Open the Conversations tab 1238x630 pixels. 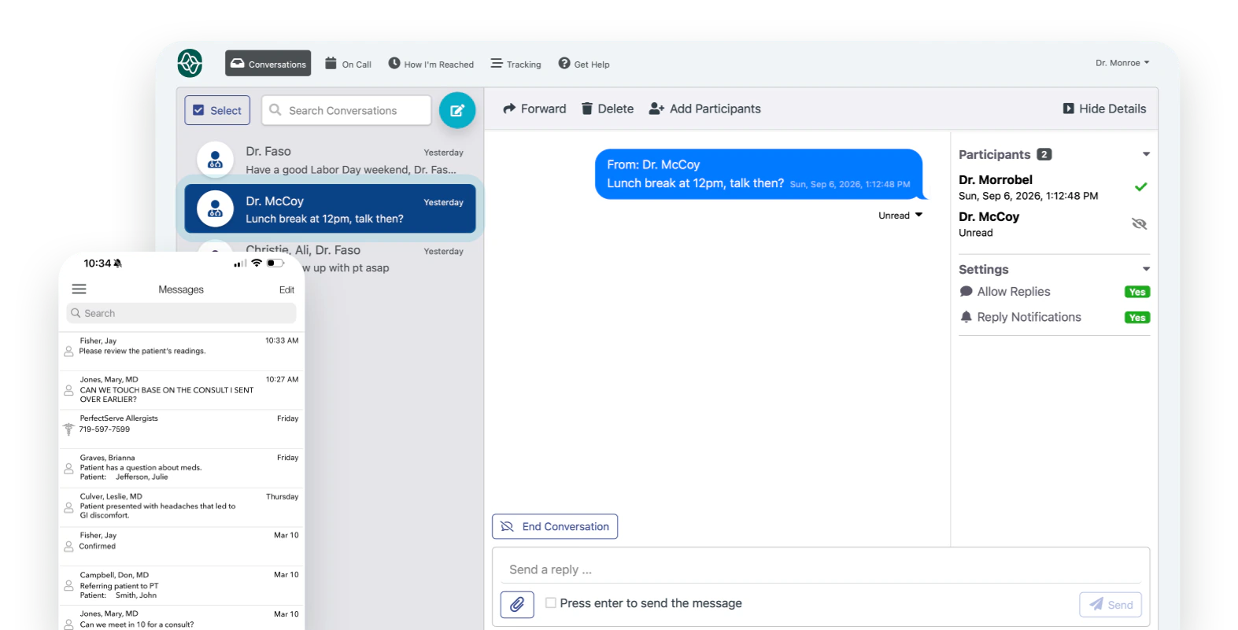click(x=268, y=64)
